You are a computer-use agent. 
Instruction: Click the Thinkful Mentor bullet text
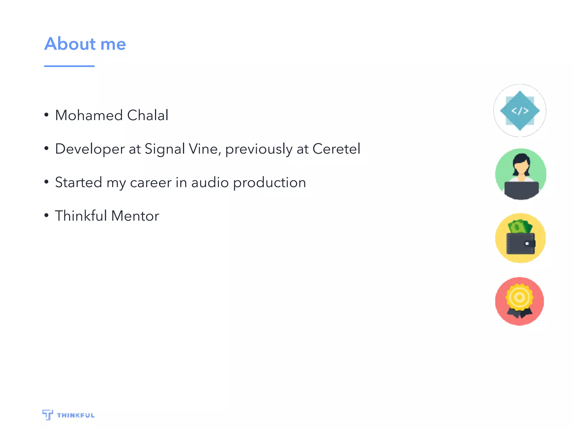pos(107,216)
